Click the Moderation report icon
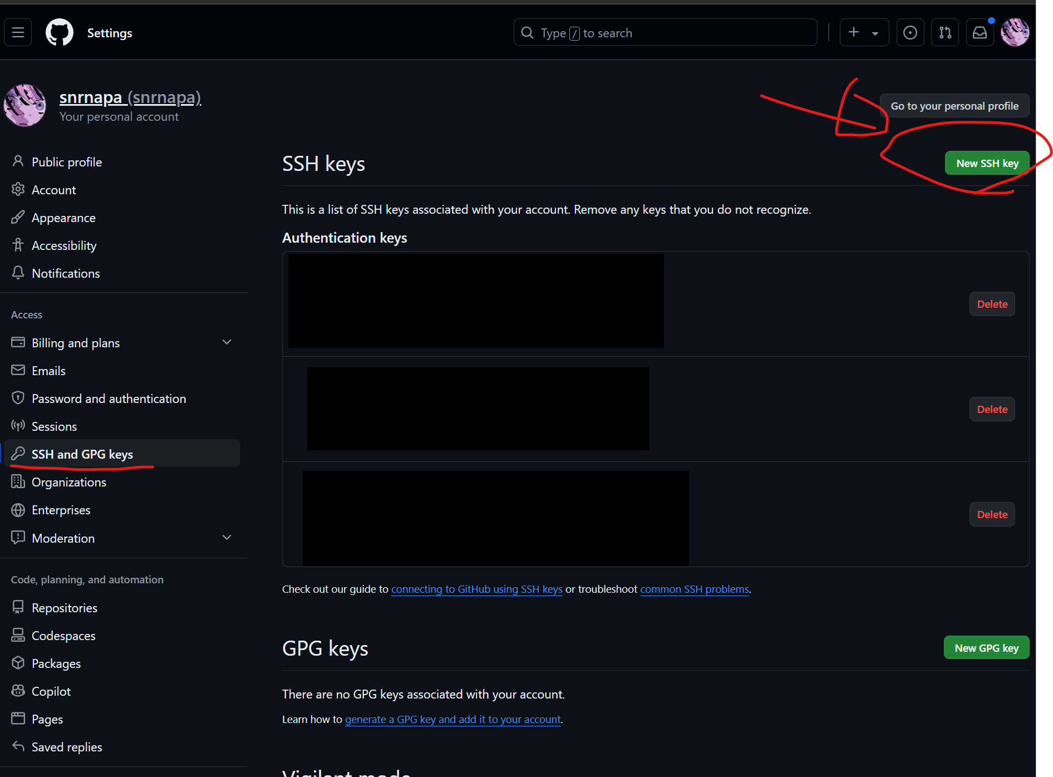 (x=18, y=538)
